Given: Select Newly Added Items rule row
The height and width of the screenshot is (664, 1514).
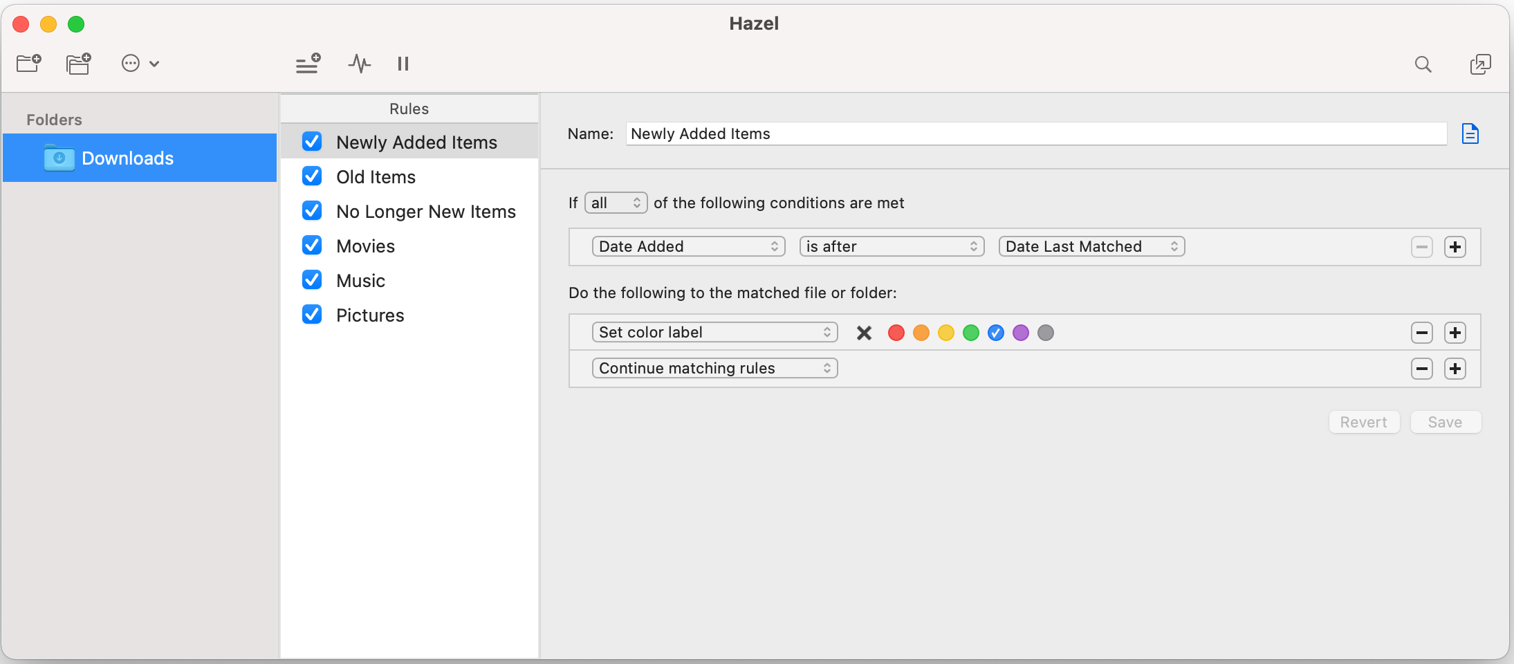Looking at the screenshot, I should coord(409,141).
